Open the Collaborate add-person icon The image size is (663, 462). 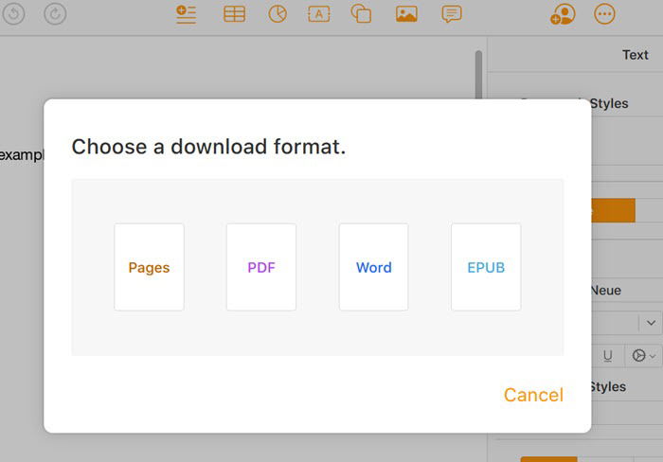tap(563, 14)
